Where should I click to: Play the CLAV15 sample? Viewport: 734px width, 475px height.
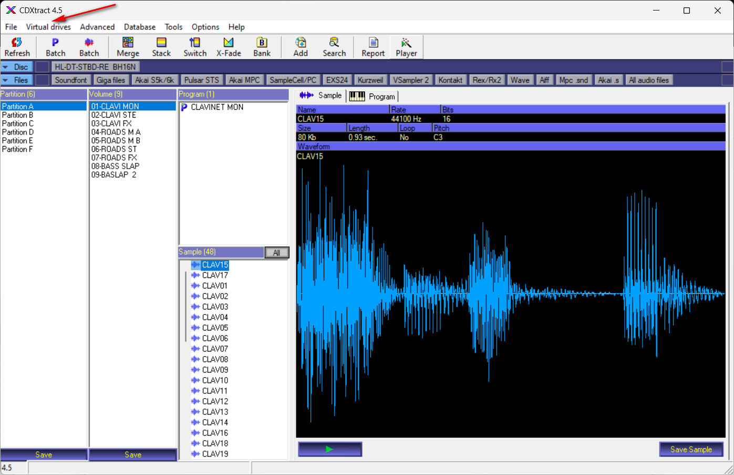click(330, 449)
